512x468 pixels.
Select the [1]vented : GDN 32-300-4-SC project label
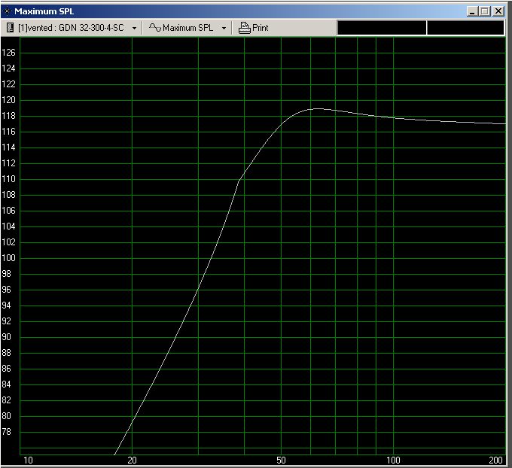coord(71,28)
